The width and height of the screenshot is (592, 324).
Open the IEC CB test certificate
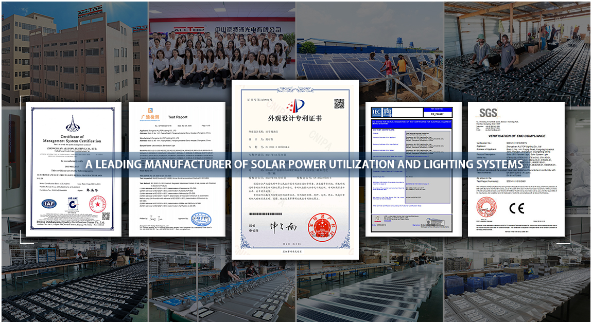pyautogui.click(x=413, y=169)
